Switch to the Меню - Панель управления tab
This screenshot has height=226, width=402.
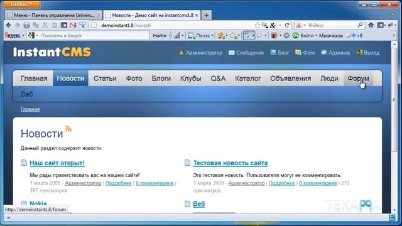[54, 15]
